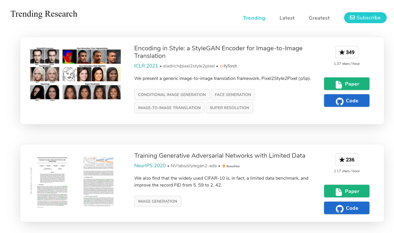394x233 pixels.
Task: Click the star icon showing 349 stars
Action: (342, 52)
